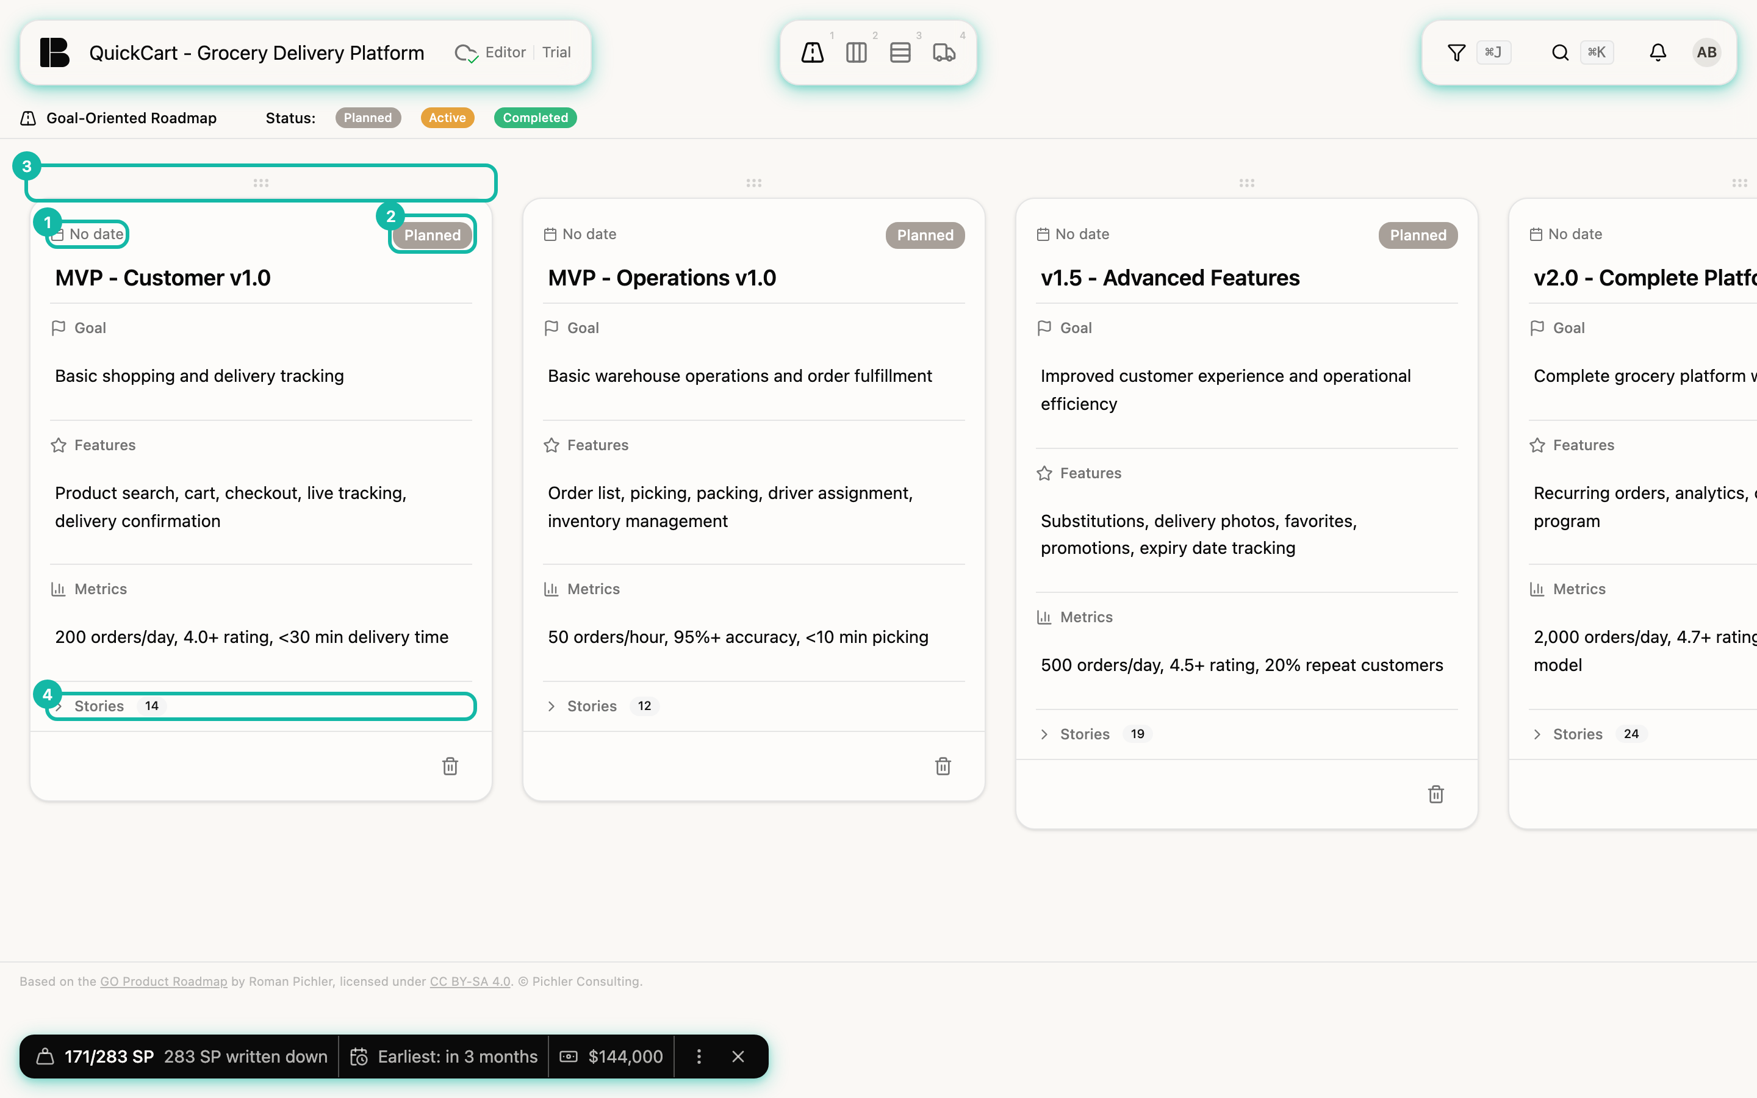1757x1098 pixels.
Task: Click drag handle above MVP - Operations card
Action: [x=753, y=183]
